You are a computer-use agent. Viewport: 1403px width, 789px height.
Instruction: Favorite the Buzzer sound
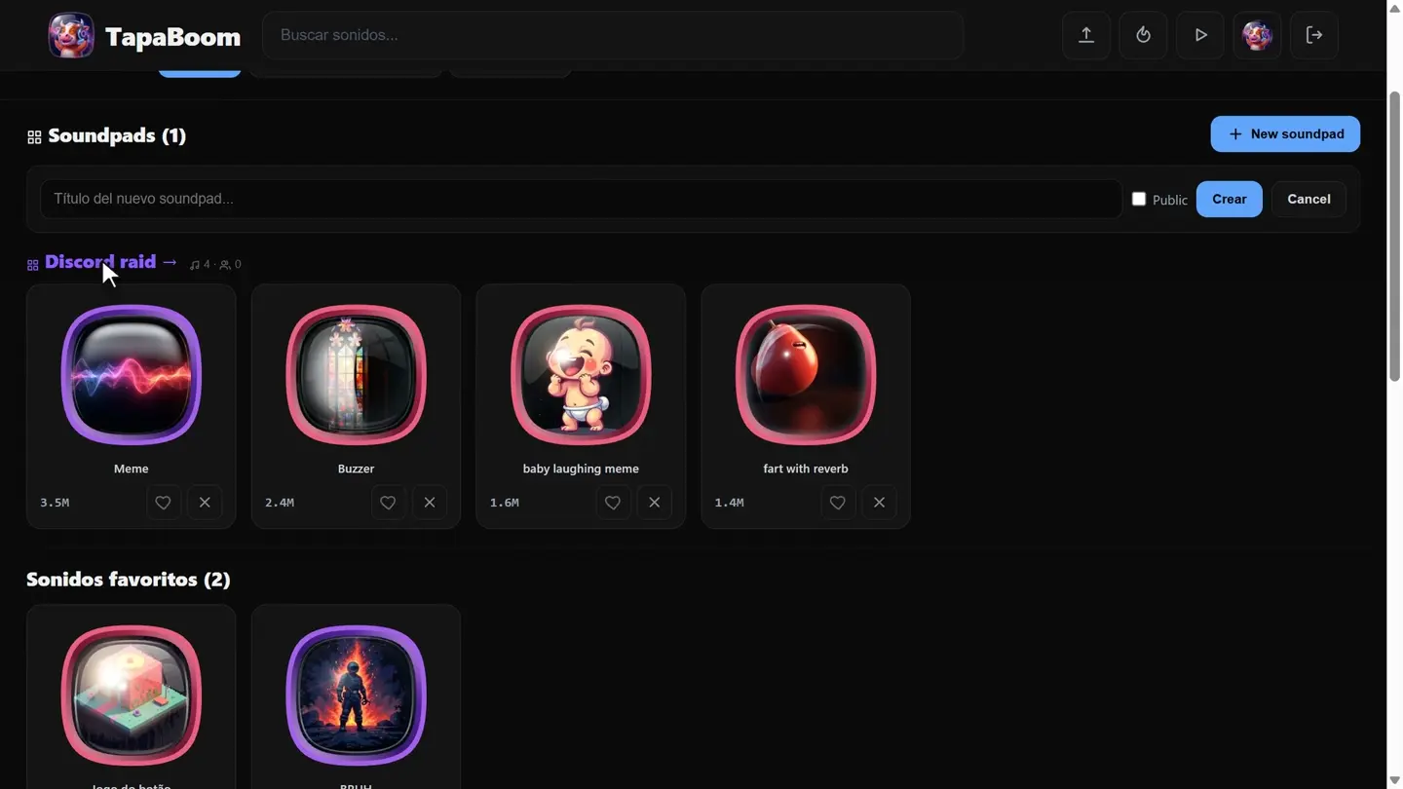(x=388, y=503)
